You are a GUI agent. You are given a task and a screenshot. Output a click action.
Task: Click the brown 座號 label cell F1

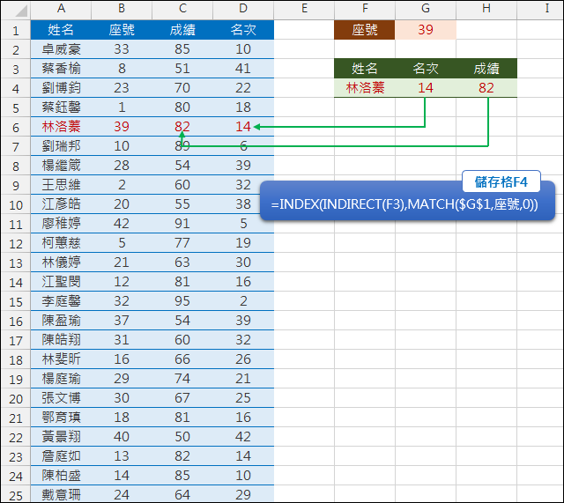click(365, 30)
